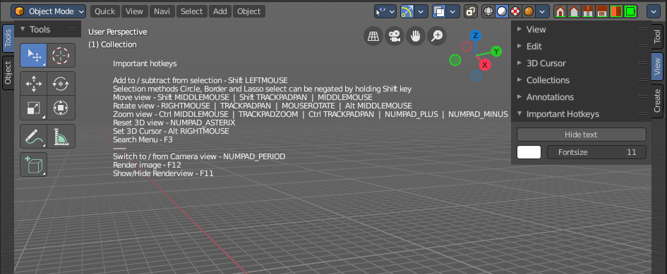Click the orange door icon
Viewport: 667px width, 274px height.
(x=615, y=11)
